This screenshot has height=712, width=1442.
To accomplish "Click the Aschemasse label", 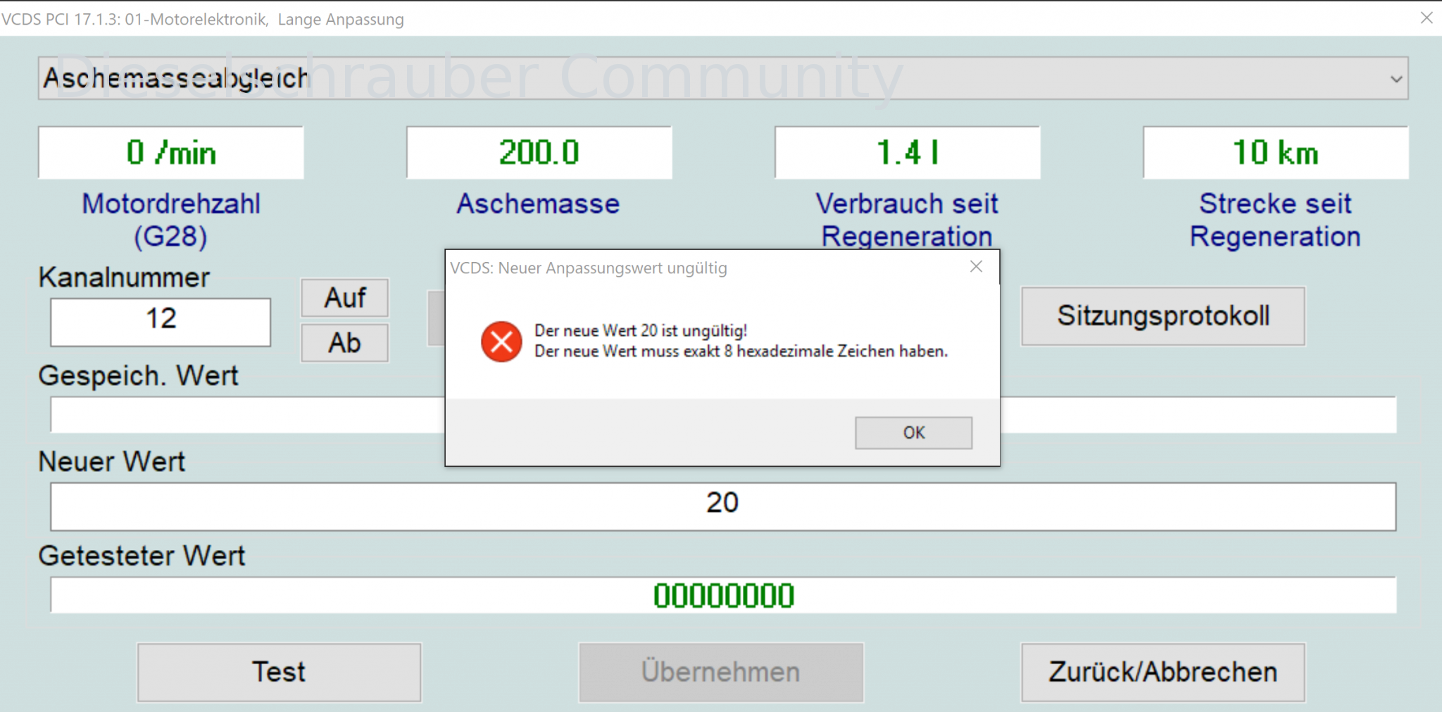I will [538, 204].
